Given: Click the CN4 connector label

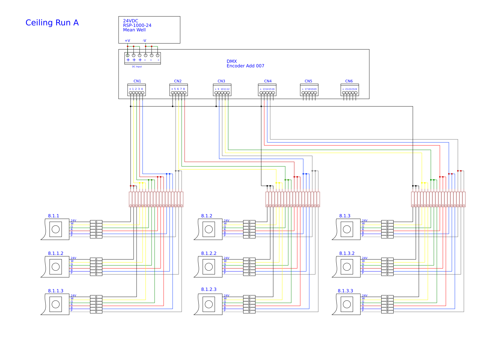Looking at the screenshot, I should point(268,81).
